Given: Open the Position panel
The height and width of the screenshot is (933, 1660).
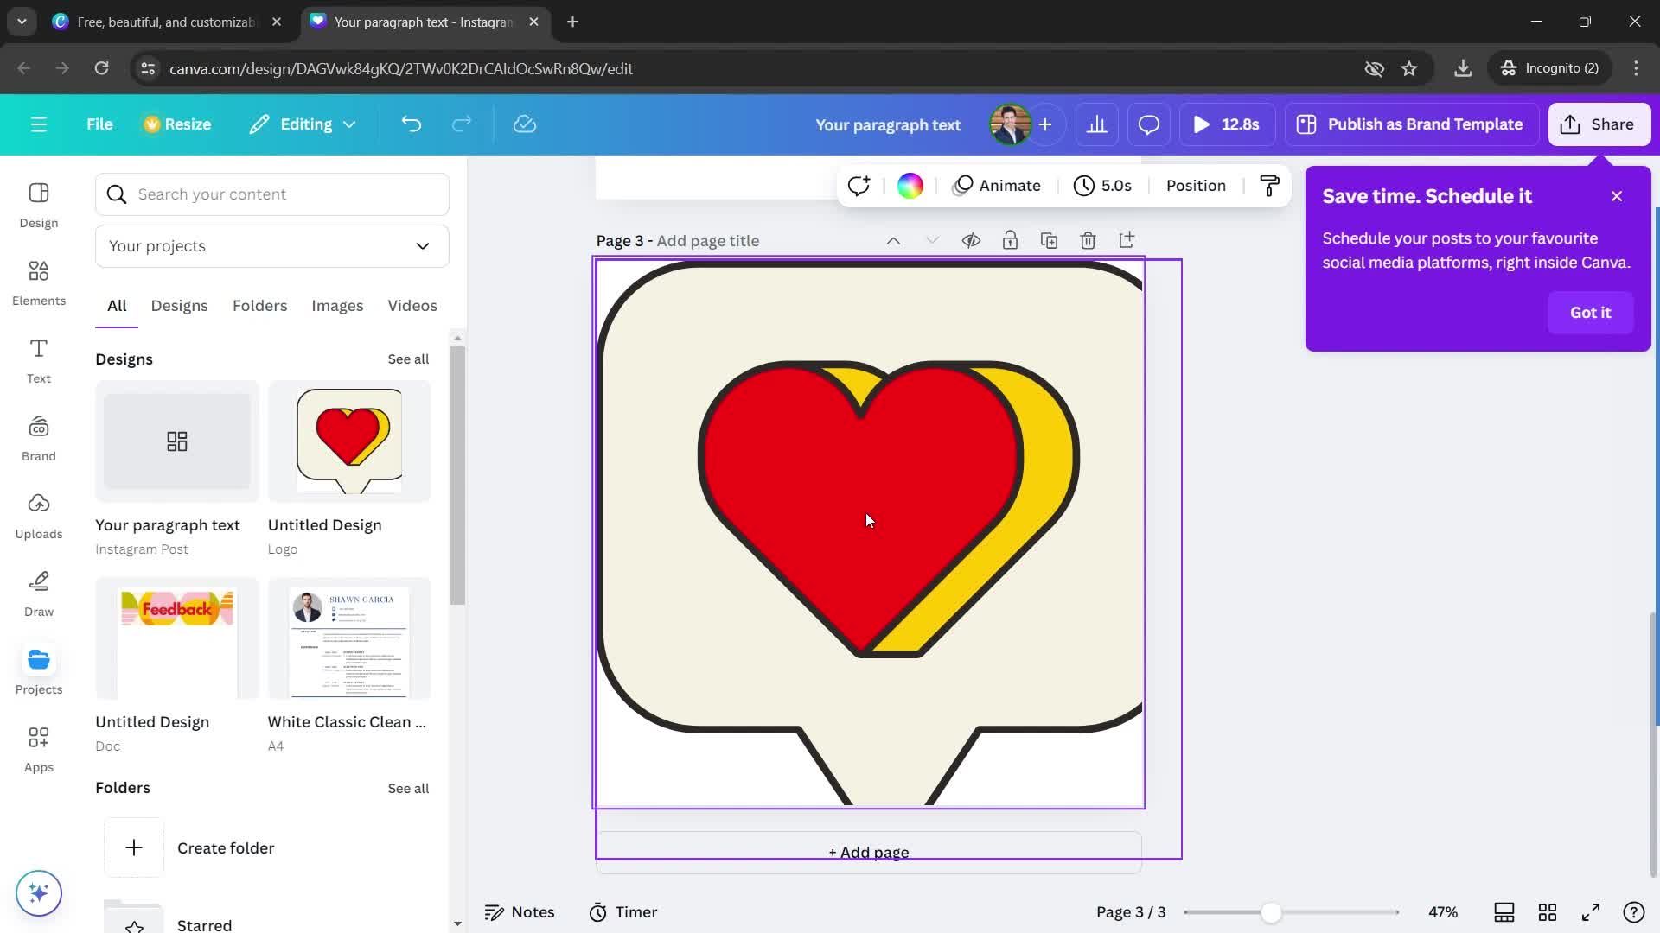Looking at the screenshot, I should (1196, 186).
